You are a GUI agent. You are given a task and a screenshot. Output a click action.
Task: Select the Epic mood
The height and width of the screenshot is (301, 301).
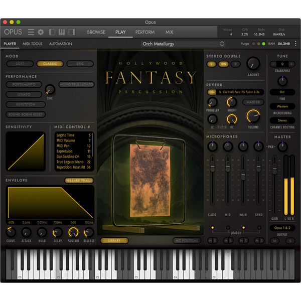point(80,64)
